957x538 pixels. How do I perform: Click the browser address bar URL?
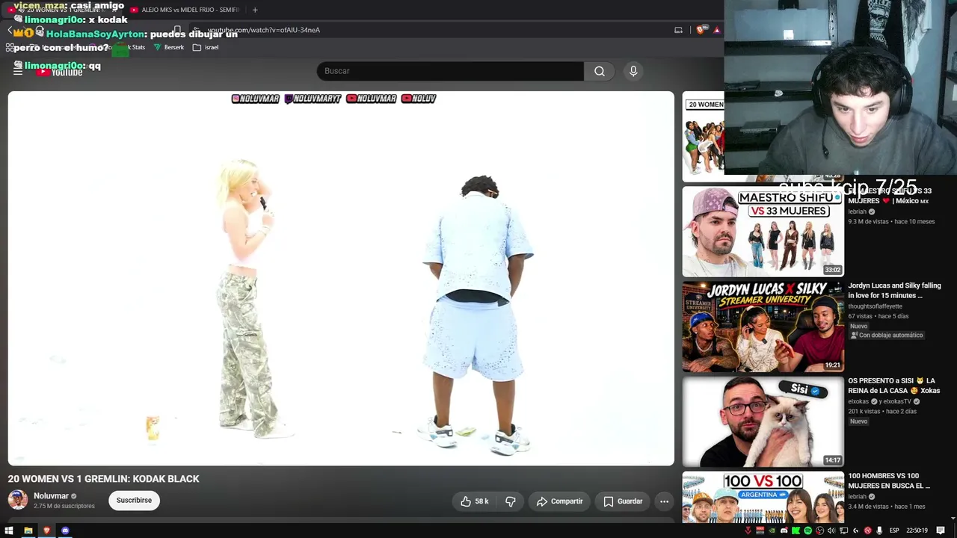[264, 30]
